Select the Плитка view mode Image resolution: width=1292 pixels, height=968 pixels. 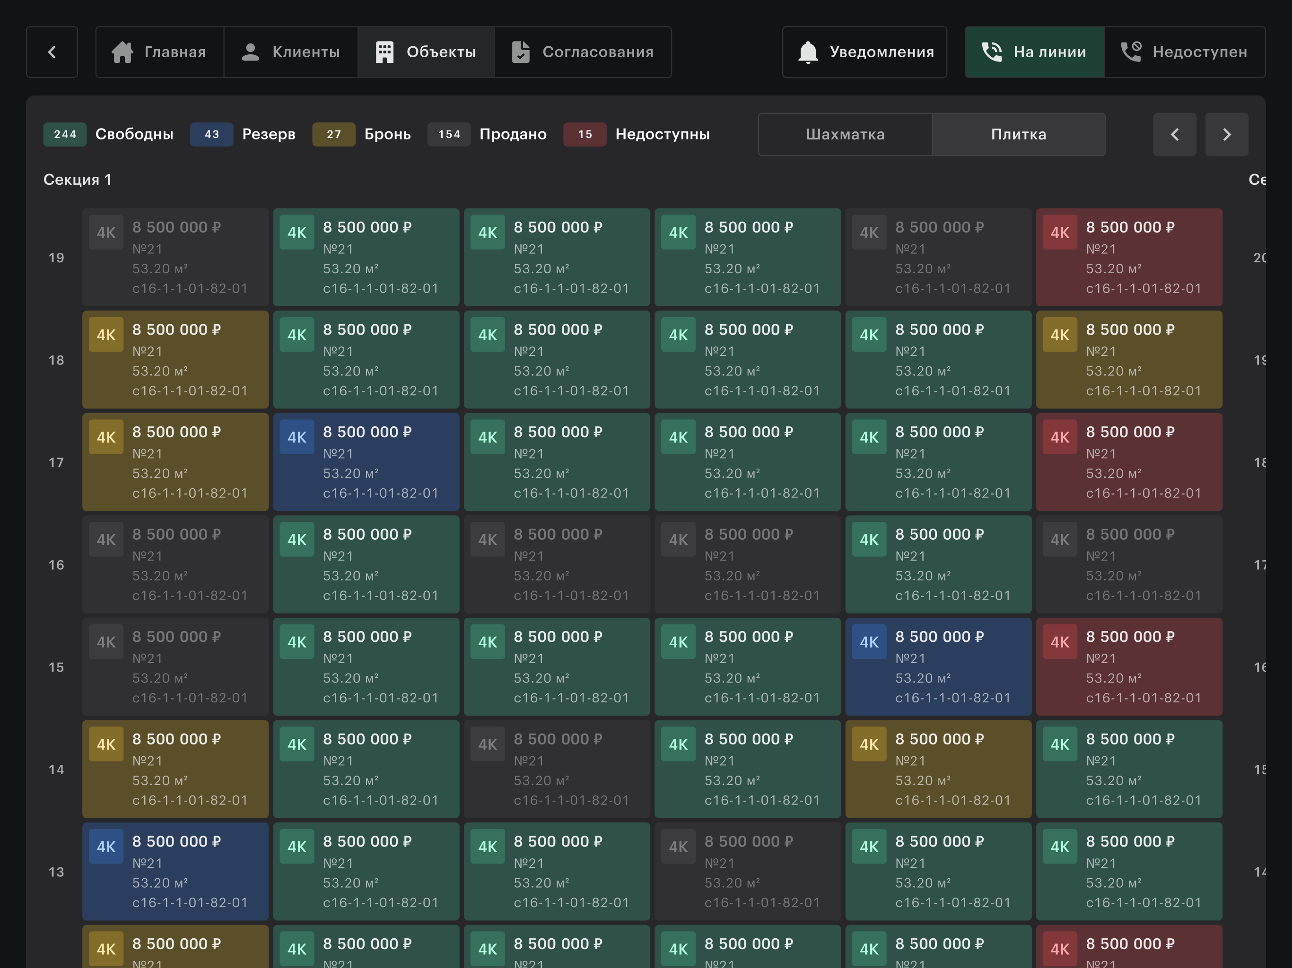tap(1019, 134)
